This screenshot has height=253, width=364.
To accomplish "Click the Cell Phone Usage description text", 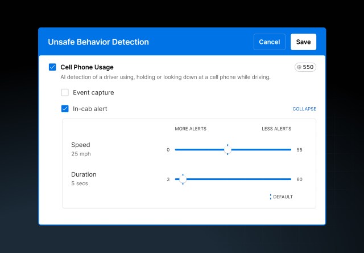I will tap(165, 77).
